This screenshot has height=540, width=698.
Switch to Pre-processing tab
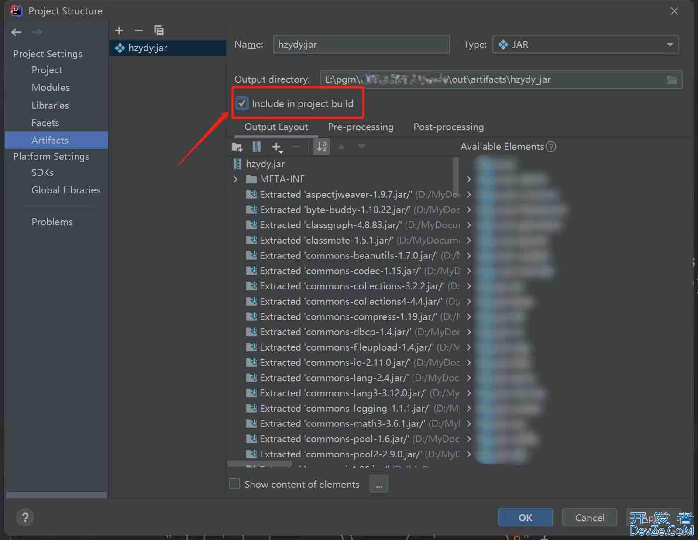(x=361, y=127)
